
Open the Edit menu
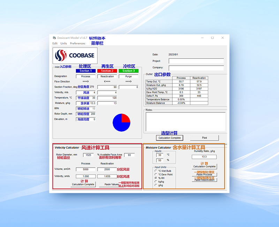pyautogui.click(x=55, y=44)
